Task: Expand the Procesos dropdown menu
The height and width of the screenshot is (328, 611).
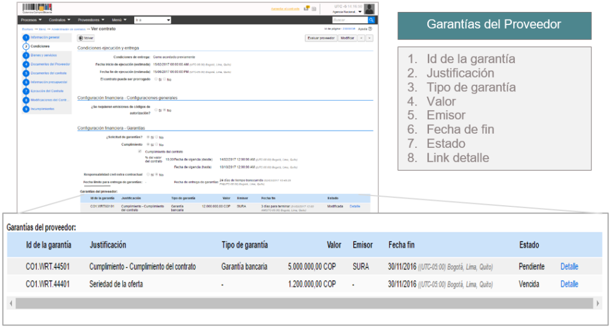Action: (32, 20)
